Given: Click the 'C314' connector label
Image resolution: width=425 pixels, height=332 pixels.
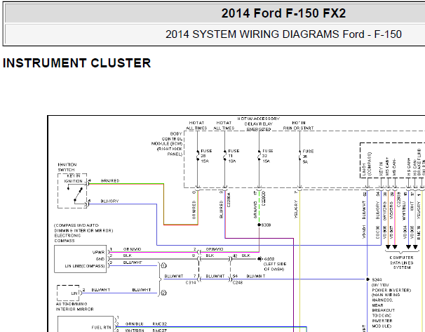Looking at the screenshot, I should click(191, 283).
